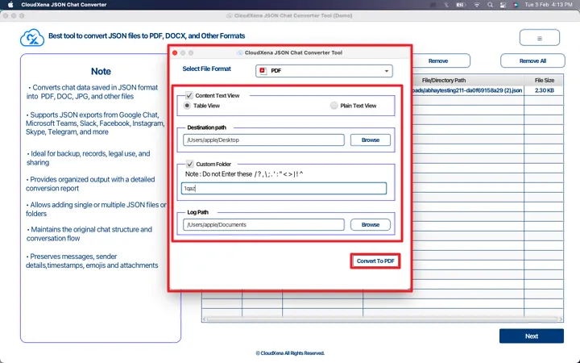The width and height of the screenshot is (580, 363).
Task: Disable the Custom Folder checkbox
Action: pyautogui.click(x=189, y=164)
